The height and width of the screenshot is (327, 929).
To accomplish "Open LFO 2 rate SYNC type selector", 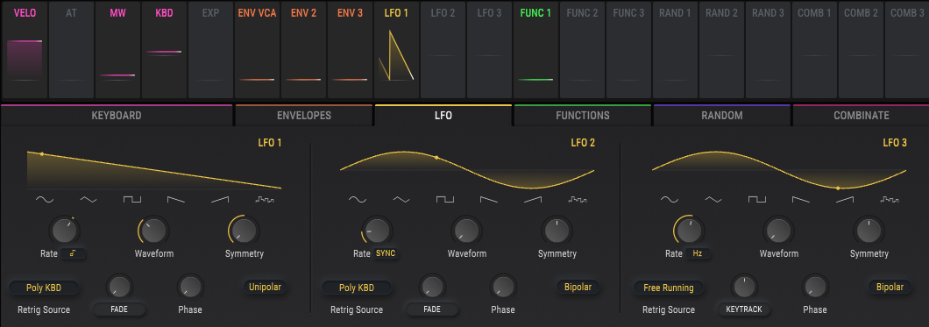I will tap(385, 253).
